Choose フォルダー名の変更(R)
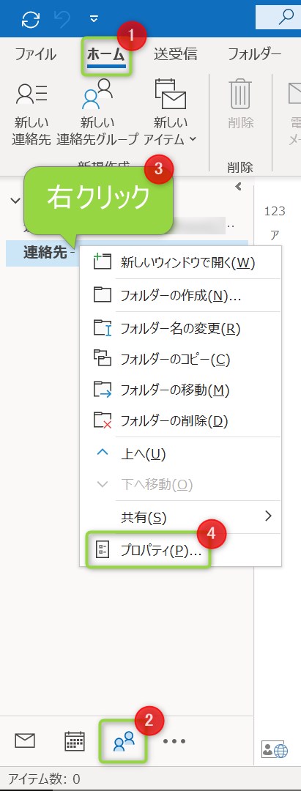 (x=180, y=329)
